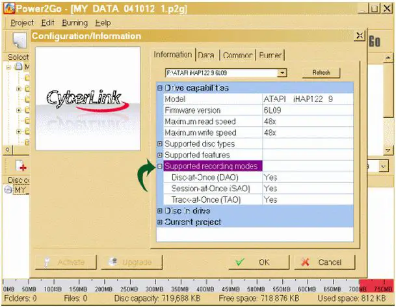Open the Help menu
The width and height of the screenshot is (396, 307).
(103, 23)
